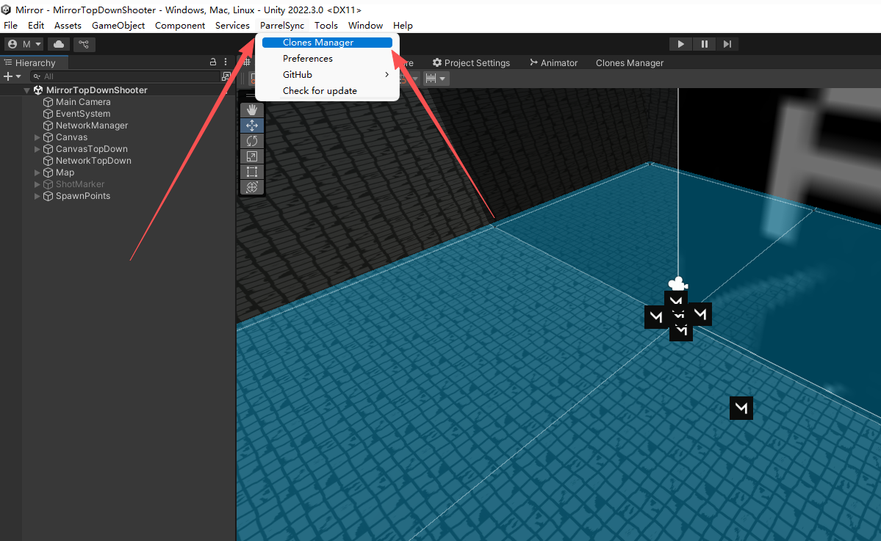This screenshot has height=541, width=881.
Task: Select the Rect tool
Action: [x=252, y=172]
